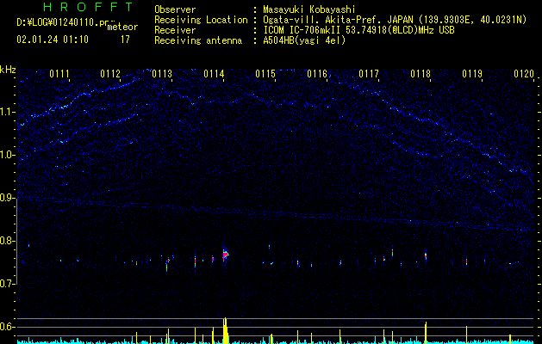The width and height of the screenshot is (542, 344).
Task: Click the 0114 time marker
Action: (x=214, y=74)
